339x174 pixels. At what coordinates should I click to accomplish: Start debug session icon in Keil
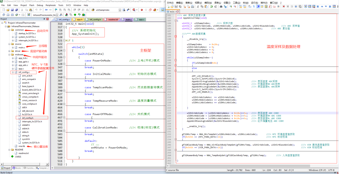coord(134,10)
